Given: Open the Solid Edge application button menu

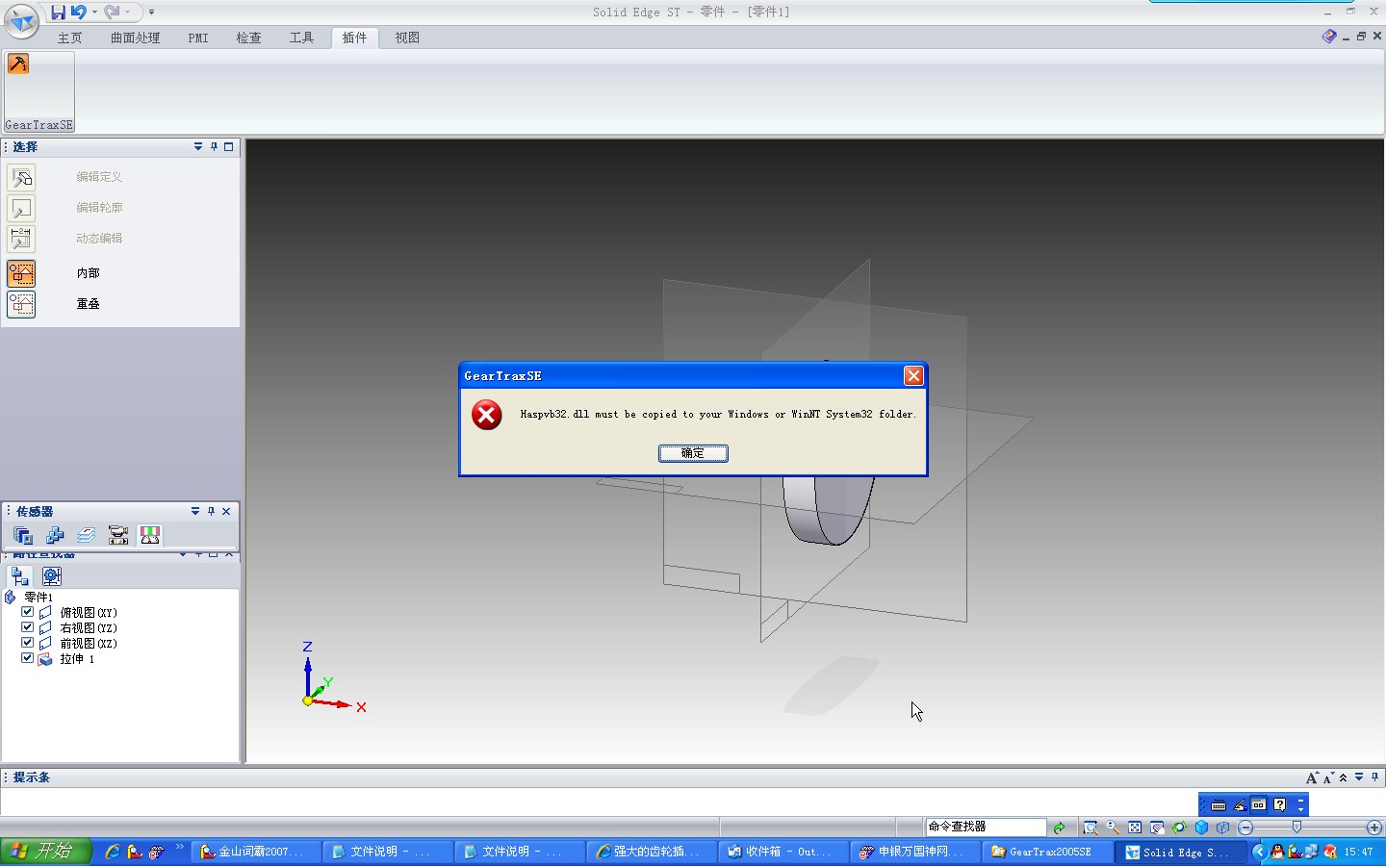Looking at the screenshot, I should pyautogui.click(x=21, y=21).
